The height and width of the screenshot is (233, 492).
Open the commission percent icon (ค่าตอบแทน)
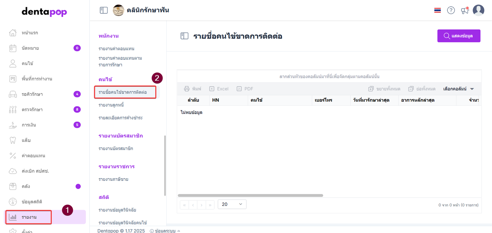(13, 156)
